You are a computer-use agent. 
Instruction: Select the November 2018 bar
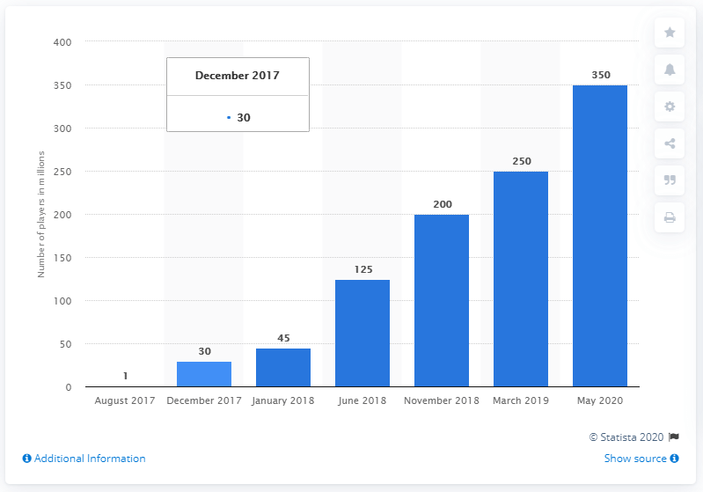tap(442, 300)
